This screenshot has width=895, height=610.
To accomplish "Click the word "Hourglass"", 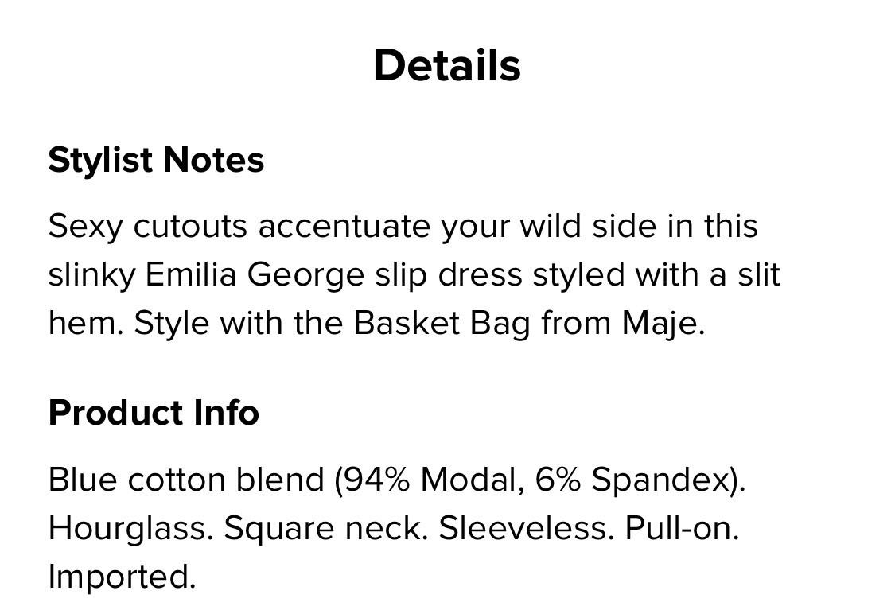I will pos(130,529).
